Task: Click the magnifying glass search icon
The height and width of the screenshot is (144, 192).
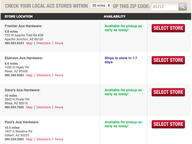Action: [x=182, y=7]
